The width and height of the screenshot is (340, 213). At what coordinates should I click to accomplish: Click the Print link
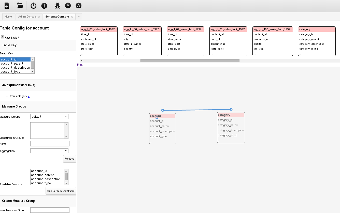[x=80, y=65]
